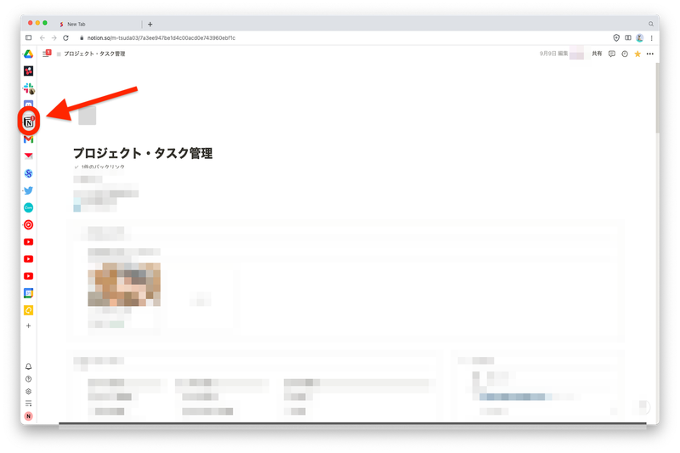Click the gray page icon above title
This screenshot has height=453, width=680.
click(x=88, y=116)
